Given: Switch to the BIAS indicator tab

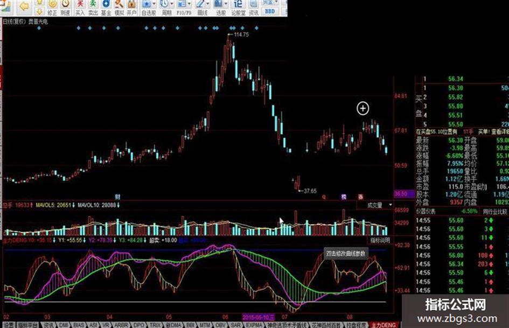Looking at the screenshot, I should [79, 325].
